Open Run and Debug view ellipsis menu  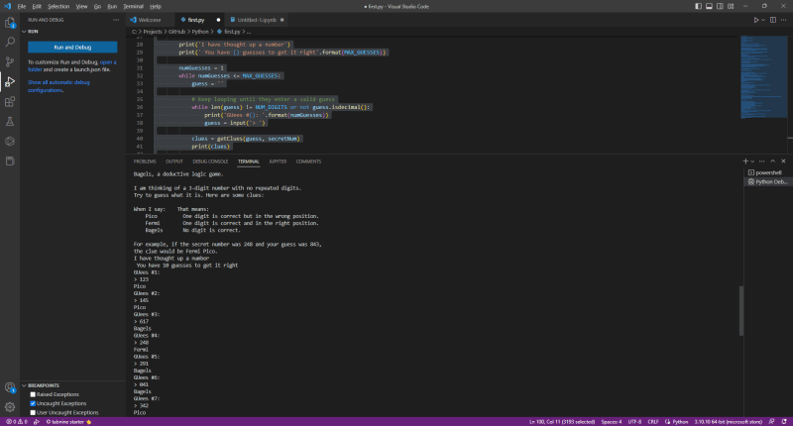click(x=116, y=20)
